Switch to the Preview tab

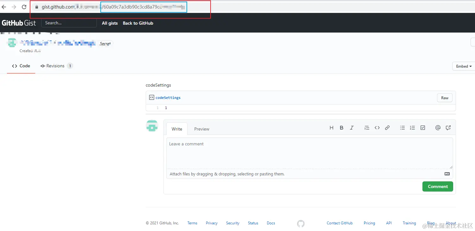coord(202,129)
